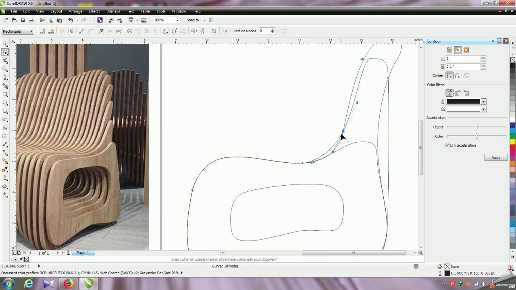
Task: Click the Delete Nodes icon
Action: [51, 31]
